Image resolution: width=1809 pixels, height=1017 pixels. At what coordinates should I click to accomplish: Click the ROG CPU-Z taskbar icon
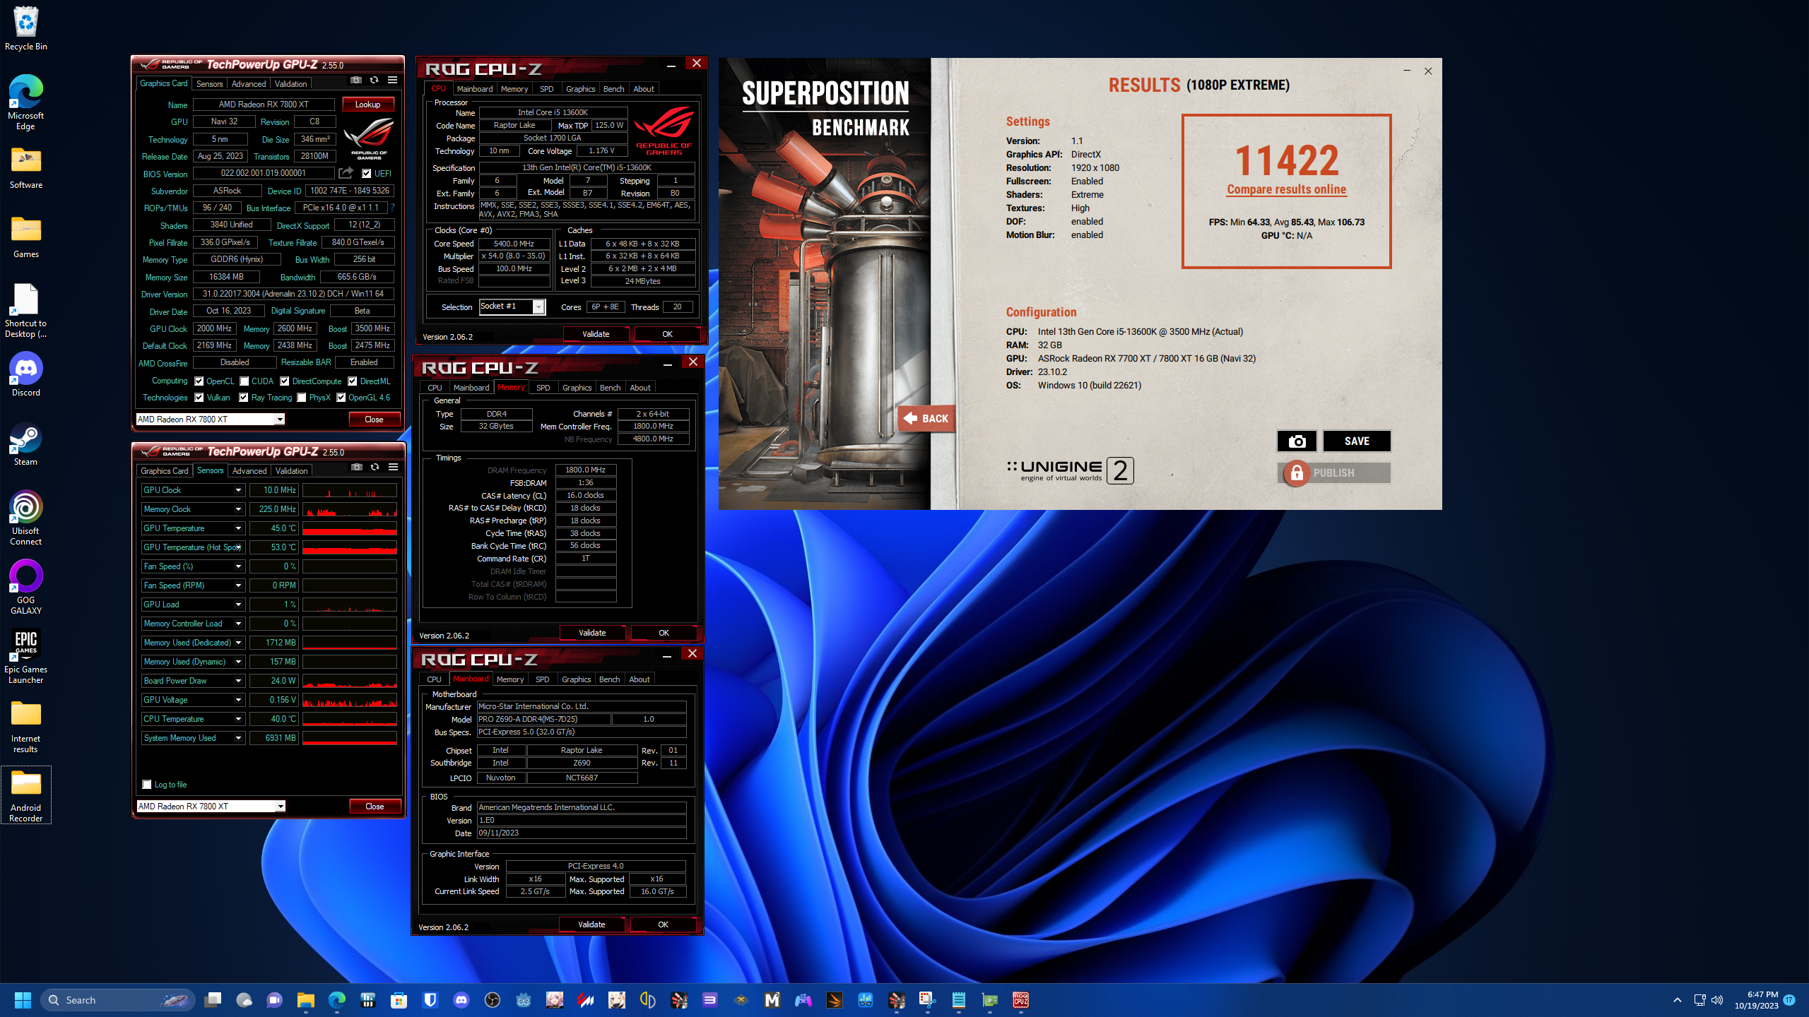[1021, 1000]
